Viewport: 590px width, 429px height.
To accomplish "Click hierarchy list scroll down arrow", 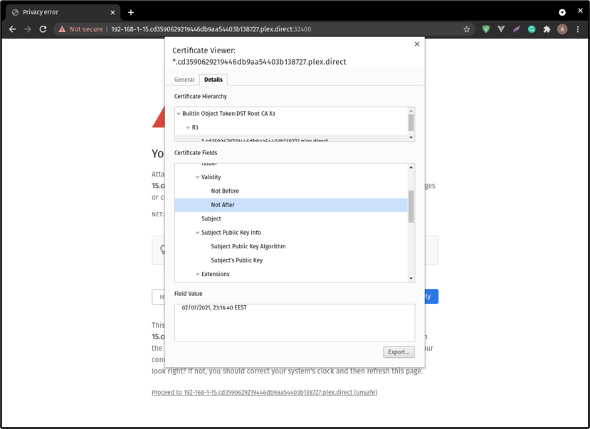I will click(x=411, y=137).
